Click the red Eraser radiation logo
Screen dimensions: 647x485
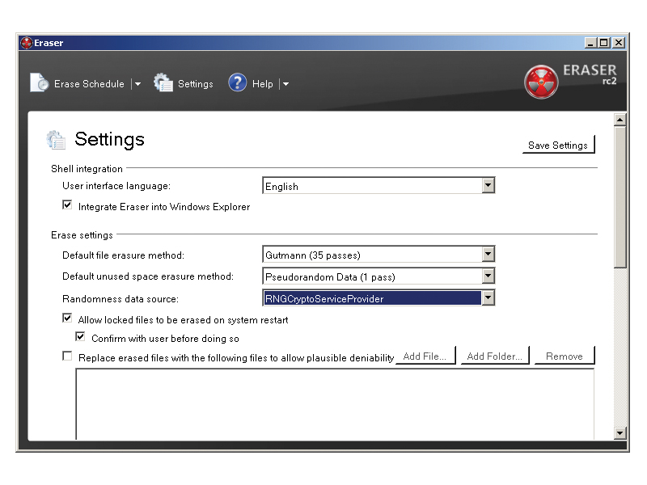click(x=541, y=82)
